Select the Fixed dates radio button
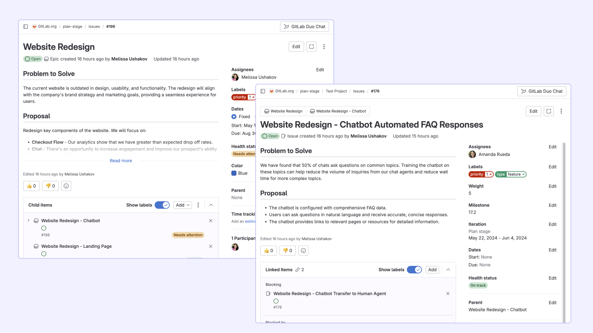Image resolution: width=593 pixels, height=333 pixels. 233,117
